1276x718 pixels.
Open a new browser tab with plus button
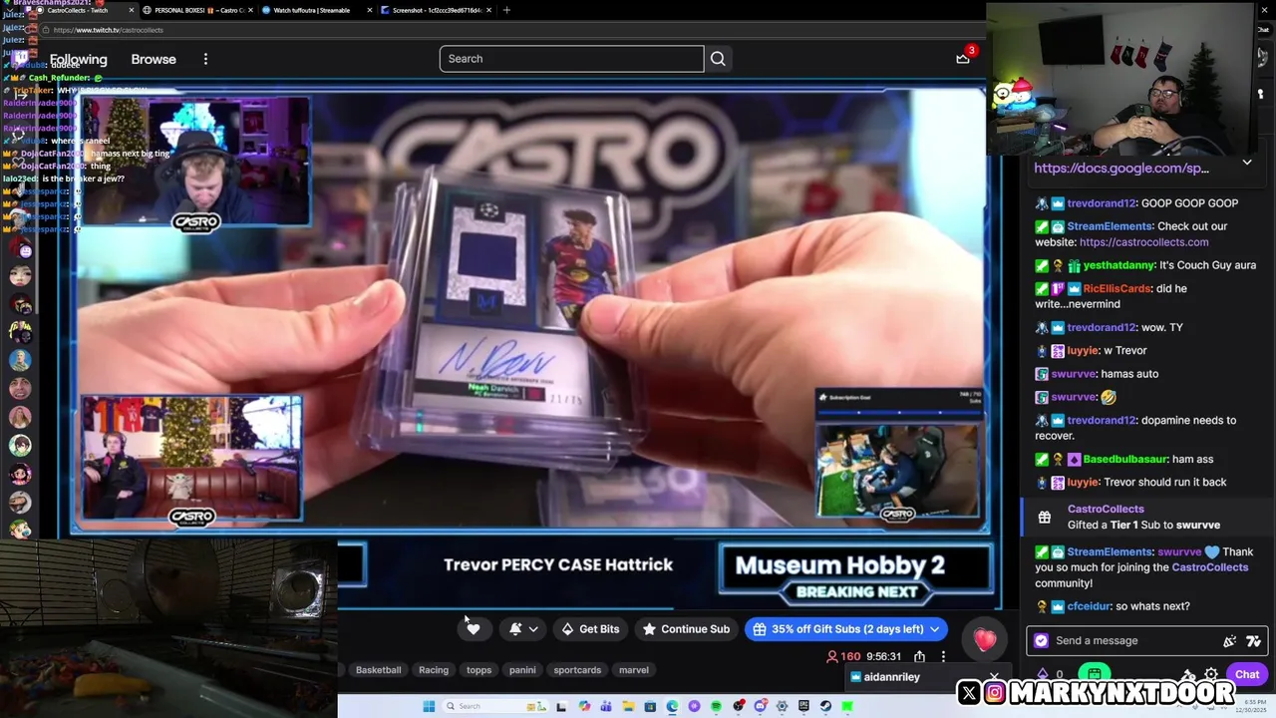(x=506, y=10)
